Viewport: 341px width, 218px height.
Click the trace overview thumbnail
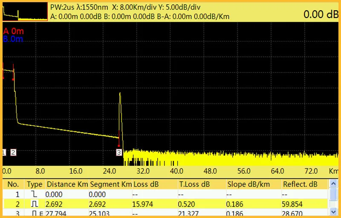(25, 12)
